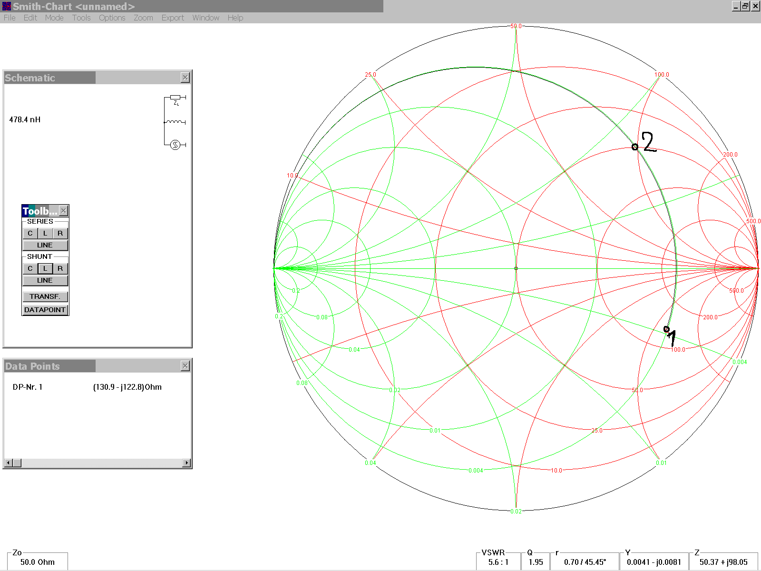The width and height of the screenshot is (761, 571).
Task: Open the Edit menu
Action: (x=30, y=18)
